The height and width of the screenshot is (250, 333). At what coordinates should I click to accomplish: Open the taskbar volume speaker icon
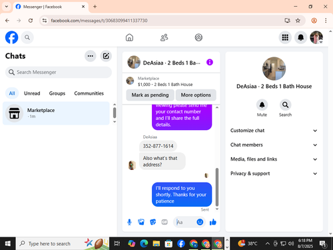pos(291,244)
